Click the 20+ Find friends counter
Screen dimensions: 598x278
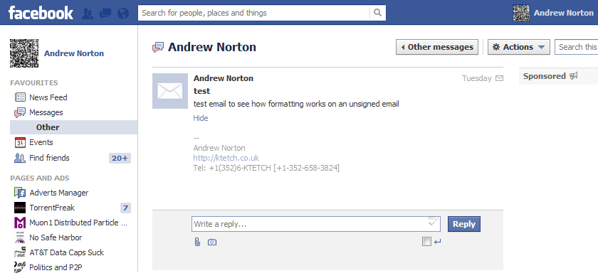click(120, 158)
